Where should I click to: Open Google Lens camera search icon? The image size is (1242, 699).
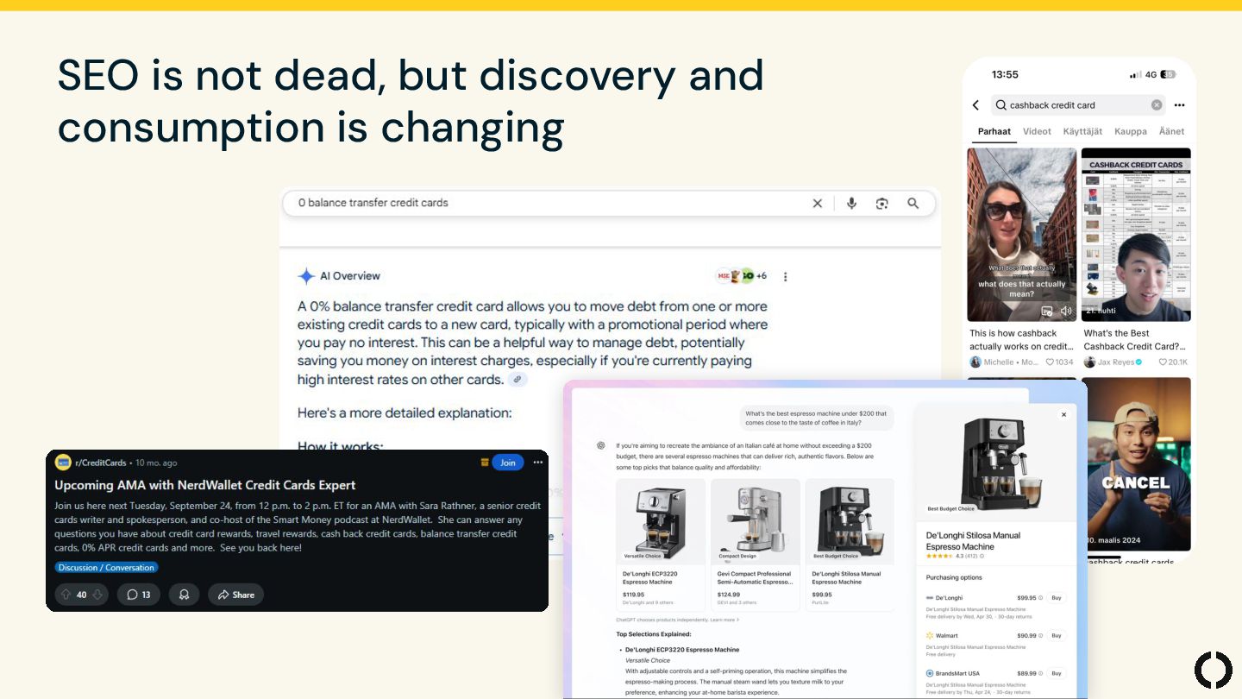pyautogui.click(x=881, y=204)
